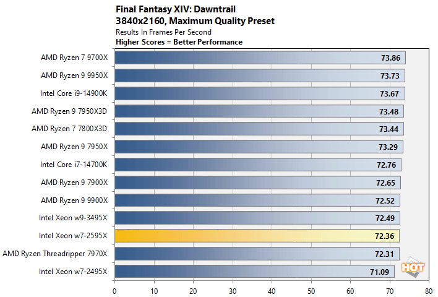438x297 pixels.
Task: Select the 'AMD Ryzen 7 7800X3D' label
Action: (69, 129)
